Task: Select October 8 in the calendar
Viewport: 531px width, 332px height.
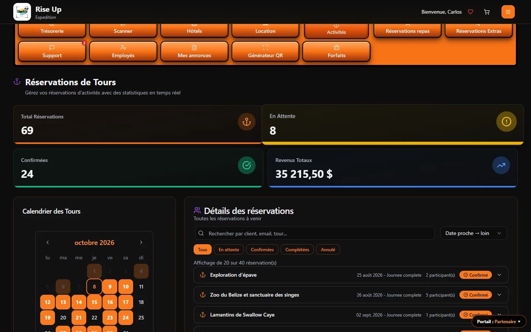Action: [94, 287]
